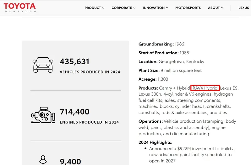
Task: Click the $922M investment bullet text
Action: point(192,155)
